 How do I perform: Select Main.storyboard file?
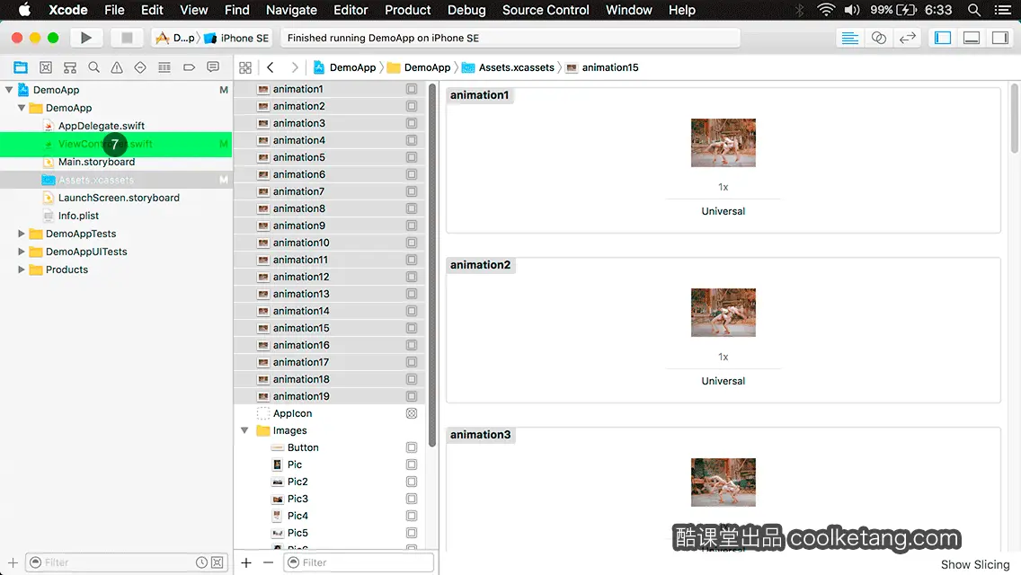click(x=96, y=162)
